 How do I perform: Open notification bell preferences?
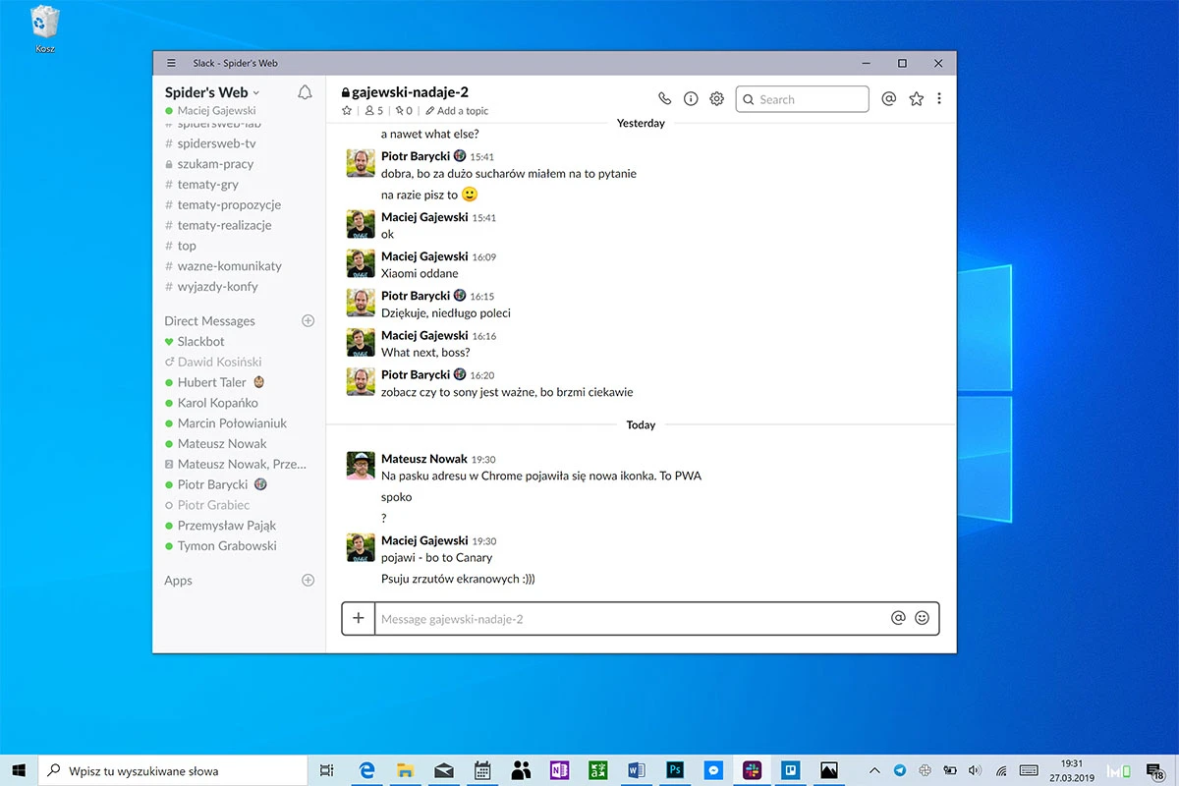click(x=305, y=92)
